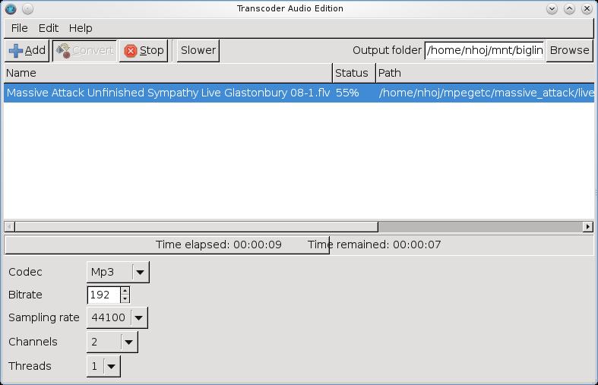Click the Output folder path field
The width and height of the screenshot is (598, 385).
484,50
